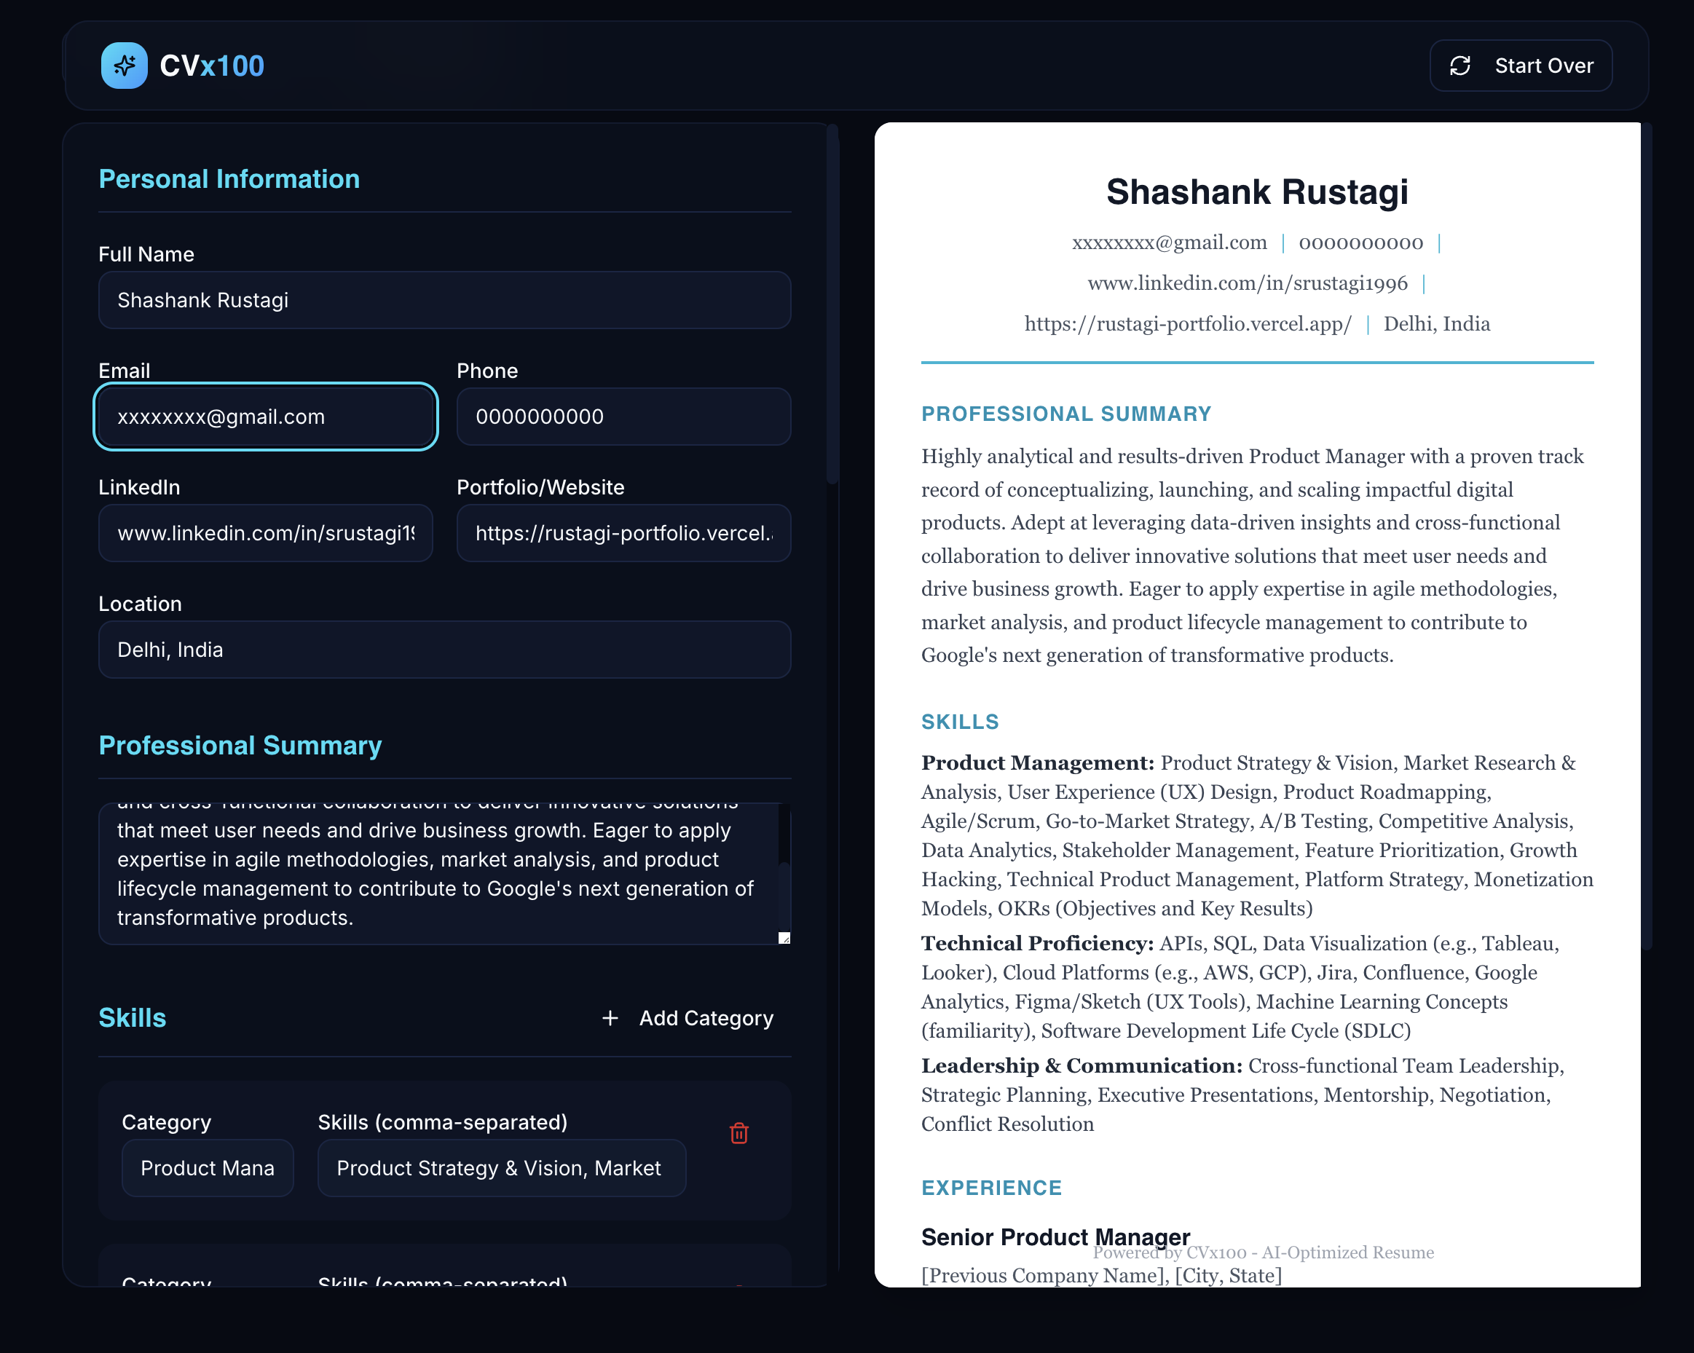Click the Phone number field
Viewport: 1694px width, 1353px height.
point(623,417)
